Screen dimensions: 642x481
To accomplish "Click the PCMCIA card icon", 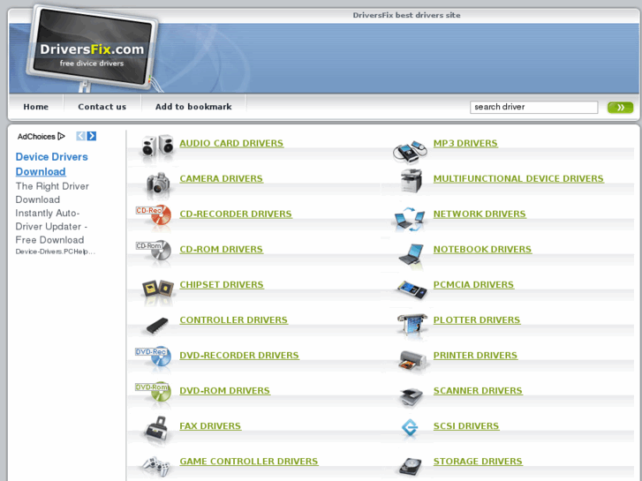I will tap(412, 289).
